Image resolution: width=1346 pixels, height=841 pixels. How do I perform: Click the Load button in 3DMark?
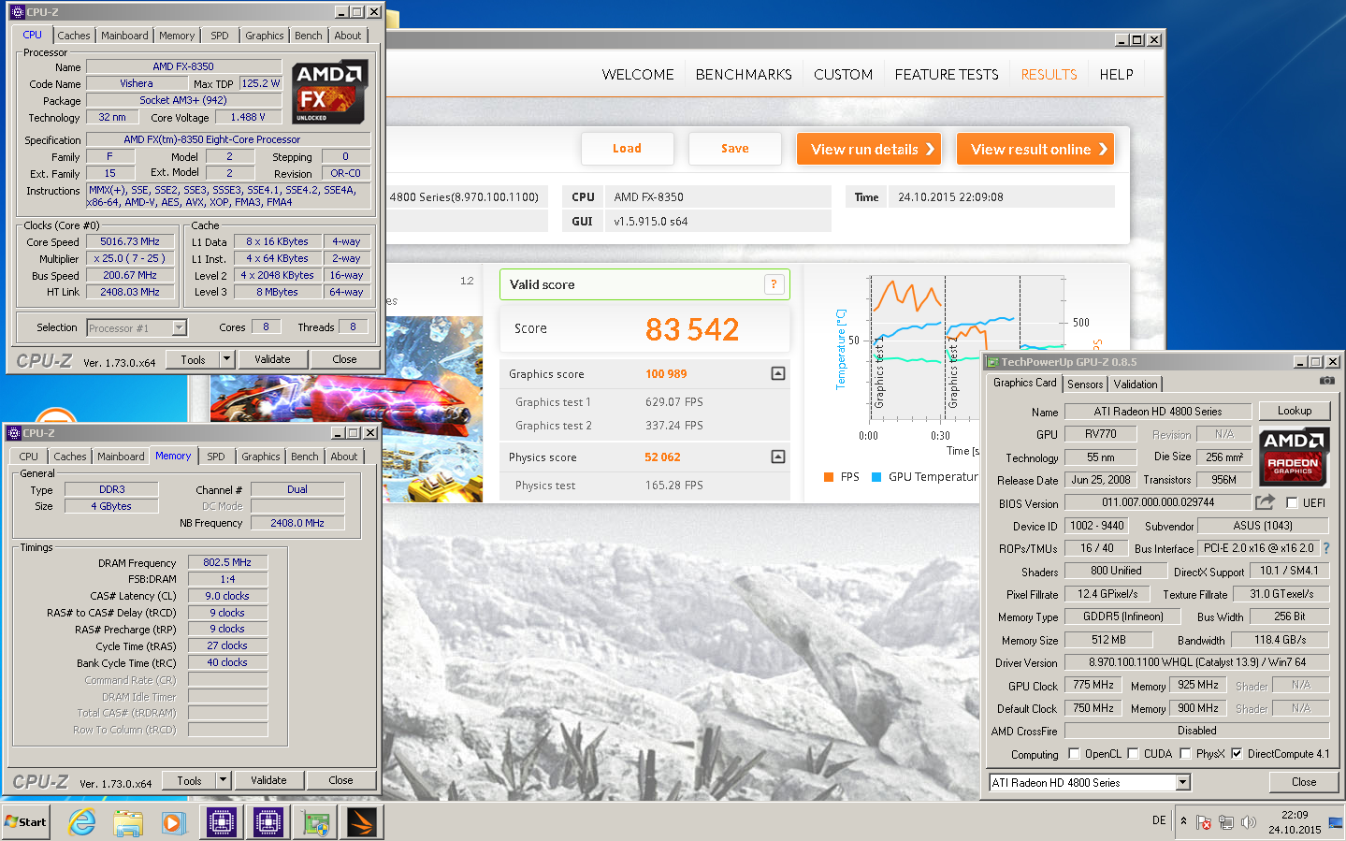point(627,149)
